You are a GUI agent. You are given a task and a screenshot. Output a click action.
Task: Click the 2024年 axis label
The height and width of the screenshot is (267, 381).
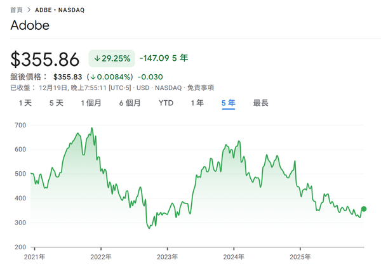[234, 257]
